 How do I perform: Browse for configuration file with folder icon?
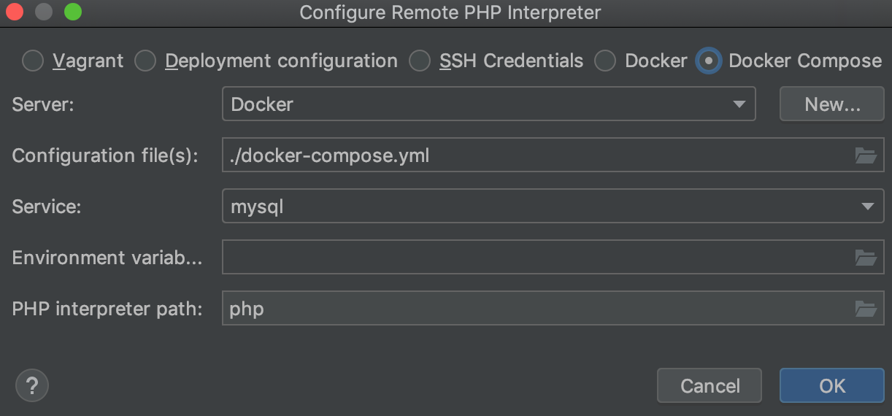(866, 155)
